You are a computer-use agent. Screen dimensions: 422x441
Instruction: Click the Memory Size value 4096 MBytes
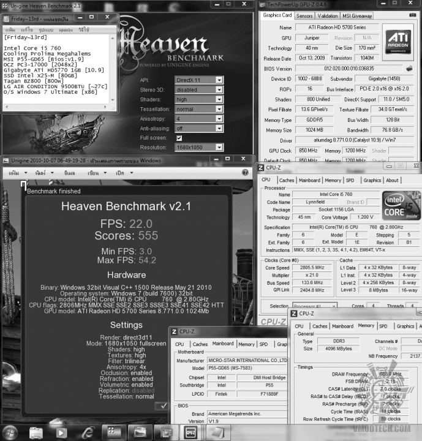(339, 349)
